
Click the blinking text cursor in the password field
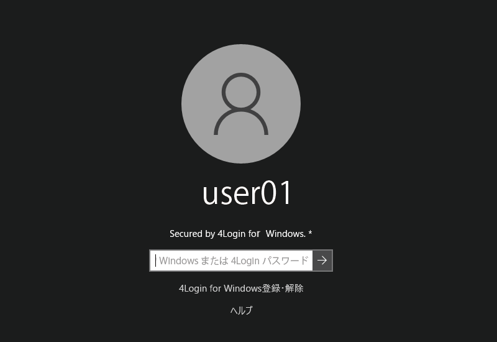click(156, 261)
